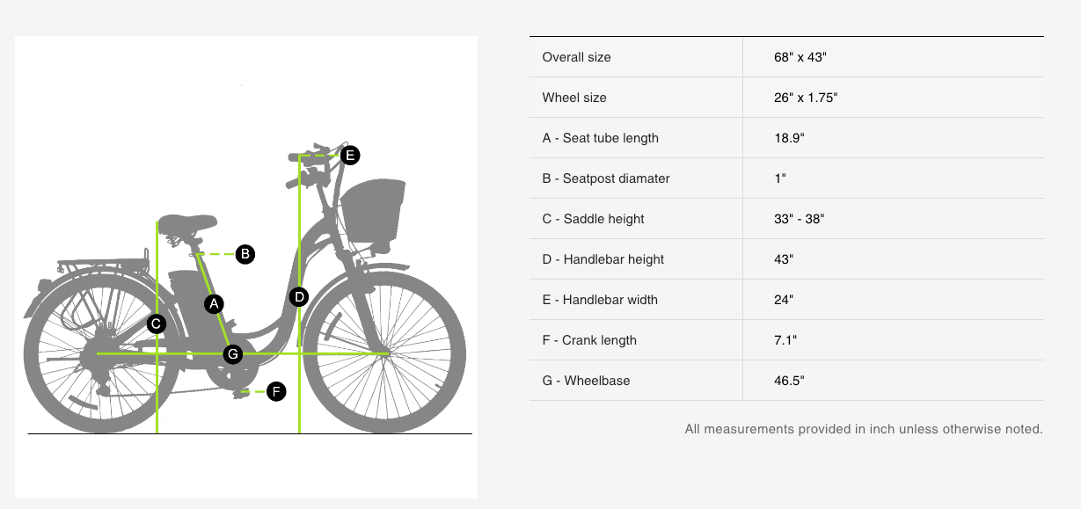Screen dimensions: 1081x509
Task: Click the B marker near the seatpost
Action: (245, 254)
